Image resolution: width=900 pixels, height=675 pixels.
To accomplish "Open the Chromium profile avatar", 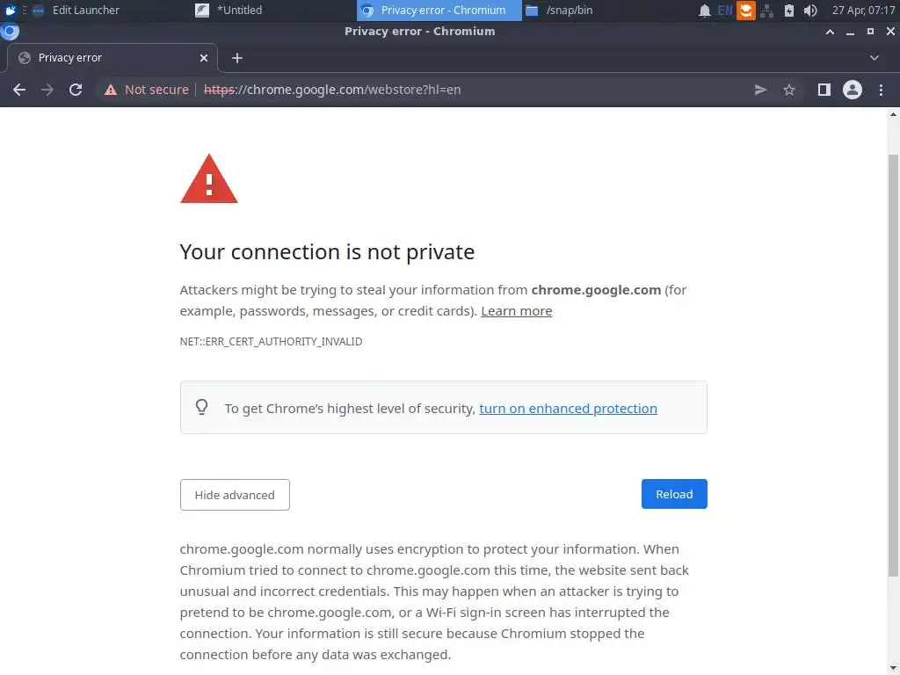I will [852, 90].
